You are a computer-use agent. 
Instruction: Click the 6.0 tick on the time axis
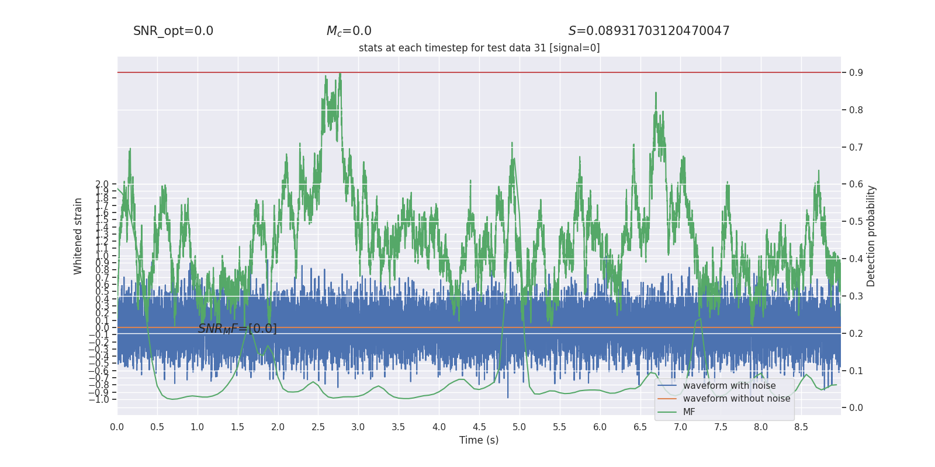[x=600, y=427]
